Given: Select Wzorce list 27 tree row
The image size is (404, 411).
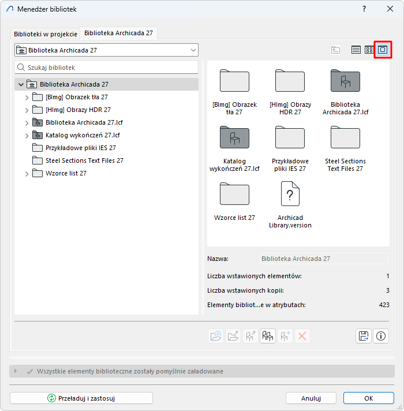Looking at the screenshot, I should point(106,173).
